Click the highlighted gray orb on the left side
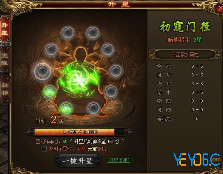The image size is (223, 174). tap(42, 71)
